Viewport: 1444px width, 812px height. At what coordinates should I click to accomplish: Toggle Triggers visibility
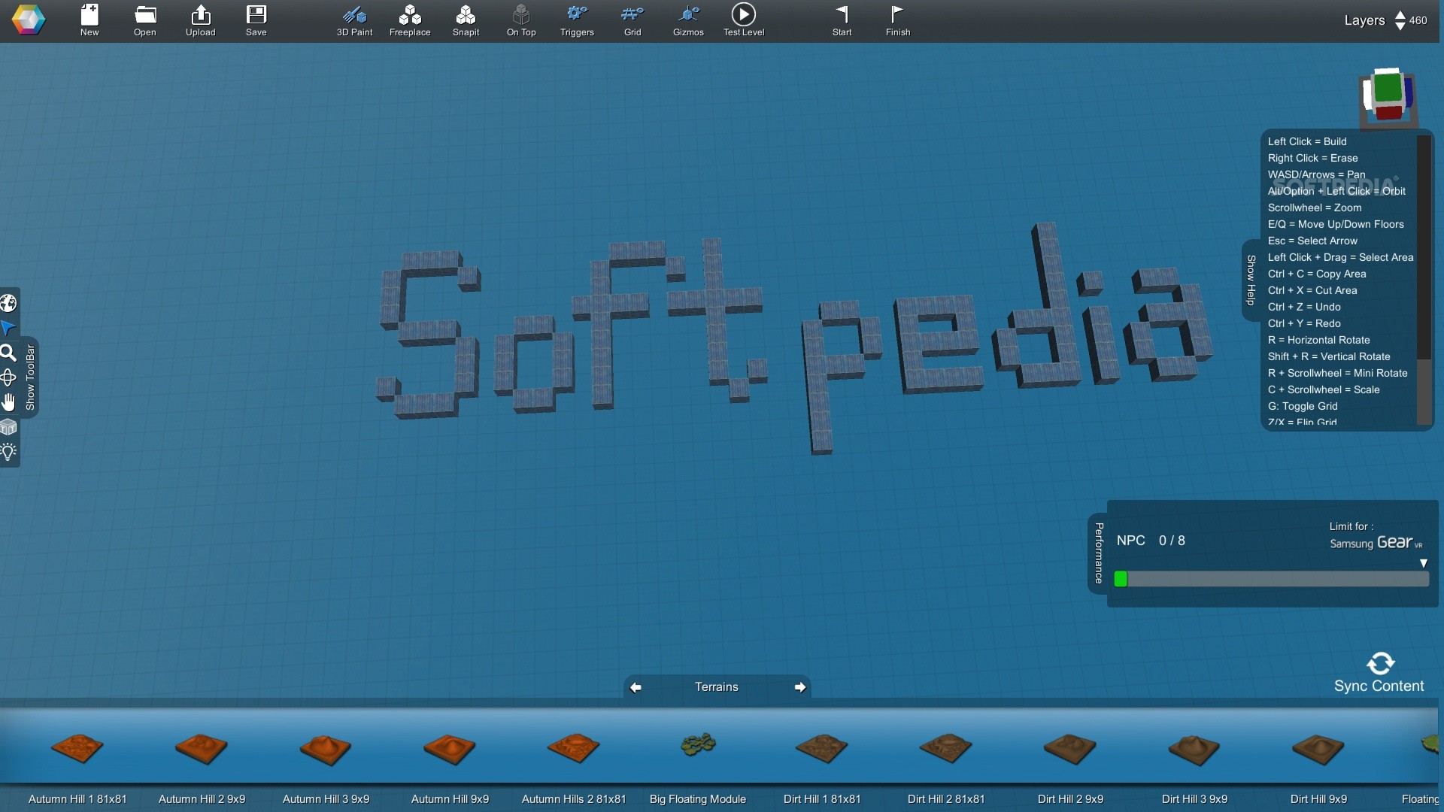point(577,20)
